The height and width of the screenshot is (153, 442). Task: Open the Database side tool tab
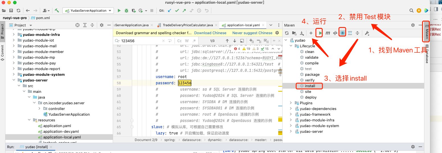click(x=427, y=54)
